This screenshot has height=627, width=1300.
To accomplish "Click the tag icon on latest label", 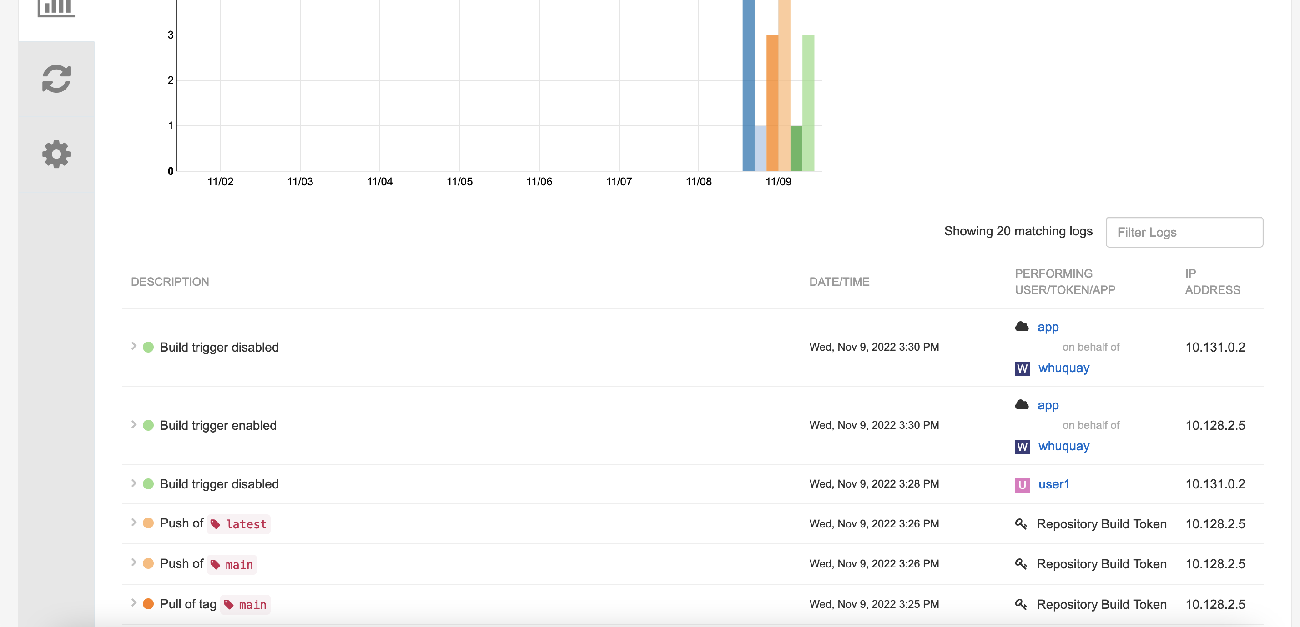I will pos(216,525).
